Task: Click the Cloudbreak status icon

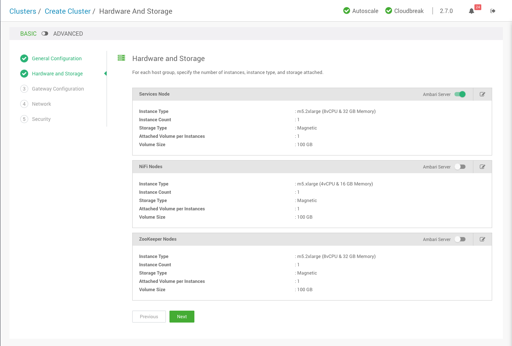Action: pos(388,10)
